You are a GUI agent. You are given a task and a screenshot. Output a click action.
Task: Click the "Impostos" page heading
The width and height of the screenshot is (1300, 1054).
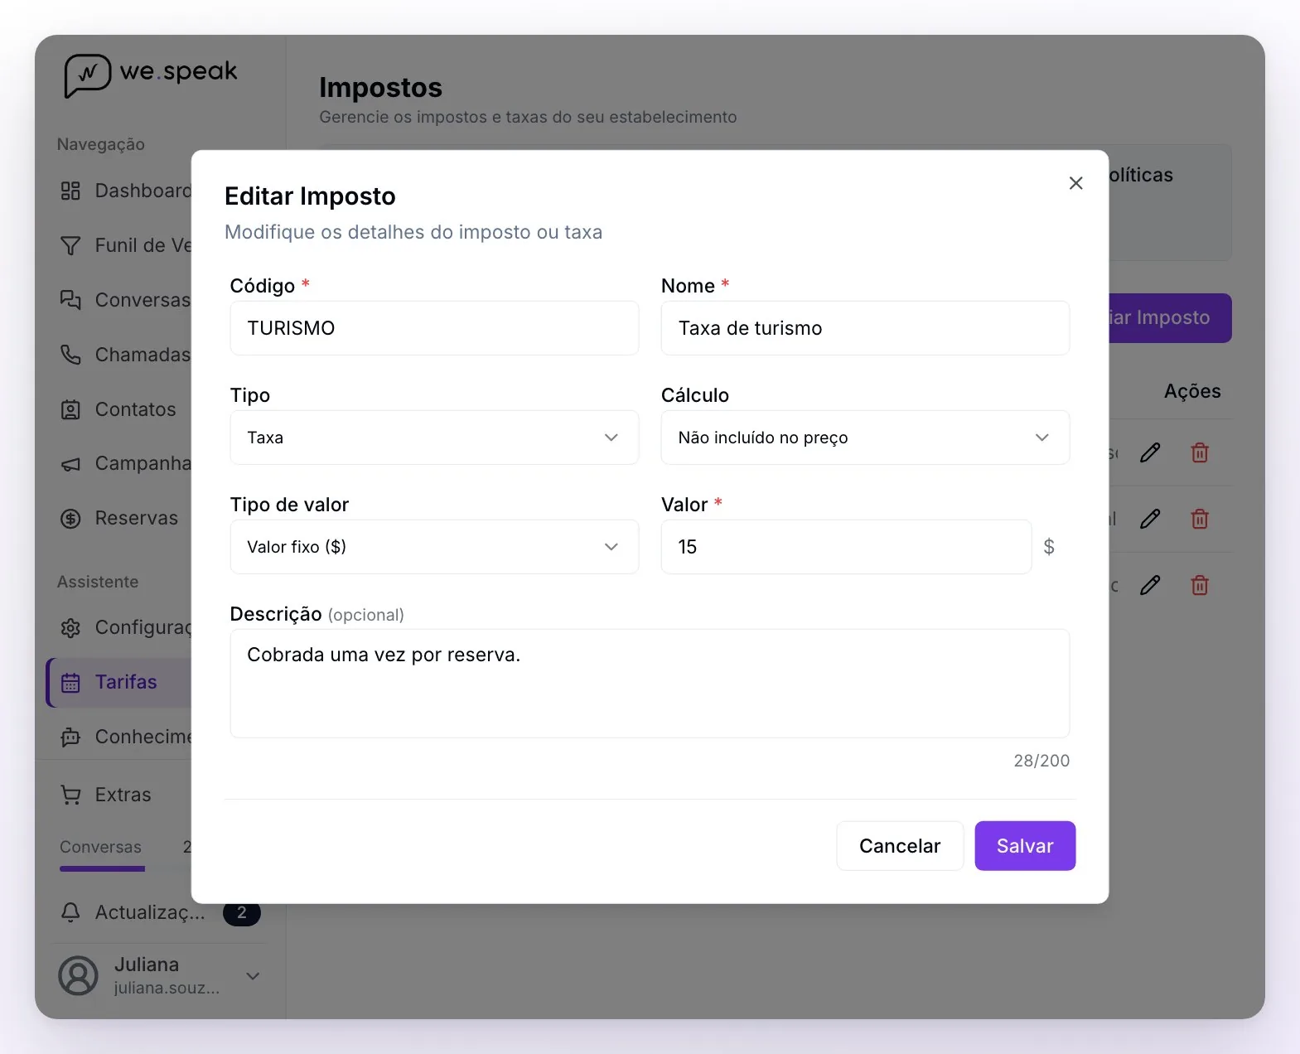(x=380, y=88)
